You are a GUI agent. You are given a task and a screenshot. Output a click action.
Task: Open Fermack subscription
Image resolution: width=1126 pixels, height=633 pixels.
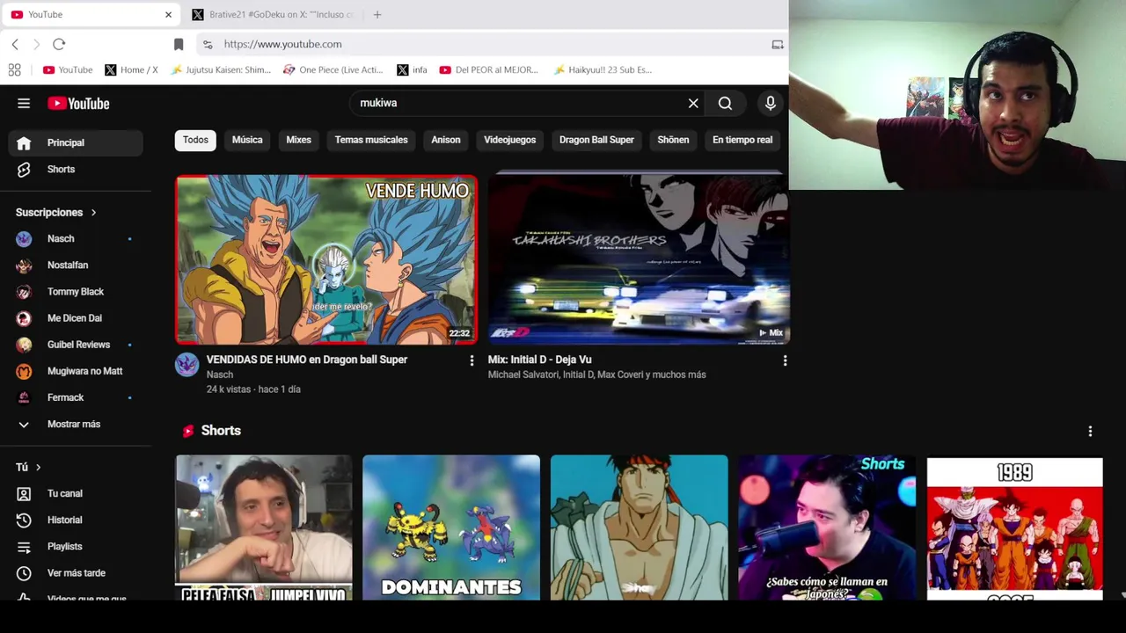point(76,397)
